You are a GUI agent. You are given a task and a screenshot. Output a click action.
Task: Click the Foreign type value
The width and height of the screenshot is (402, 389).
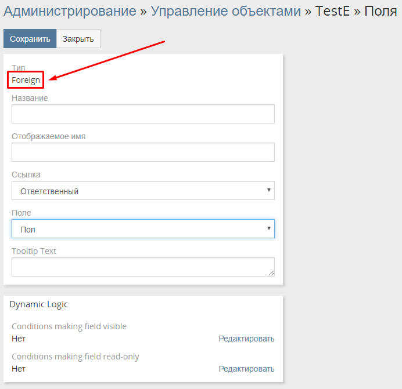pyautogui.click(x=26, y=80)
